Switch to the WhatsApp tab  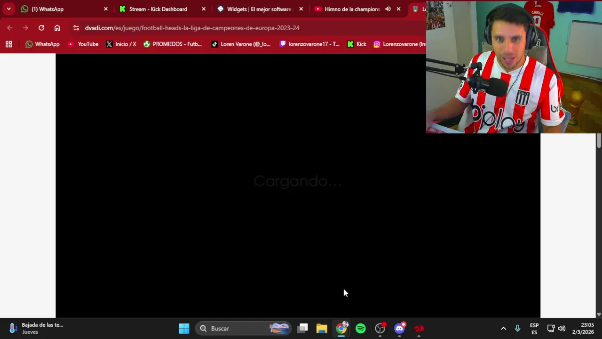64,9
